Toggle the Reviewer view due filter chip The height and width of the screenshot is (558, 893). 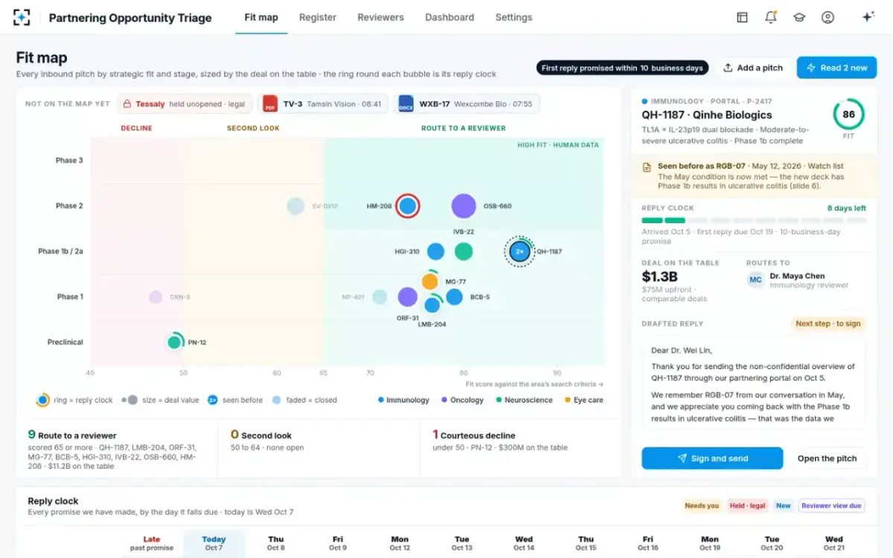point(831,506)
